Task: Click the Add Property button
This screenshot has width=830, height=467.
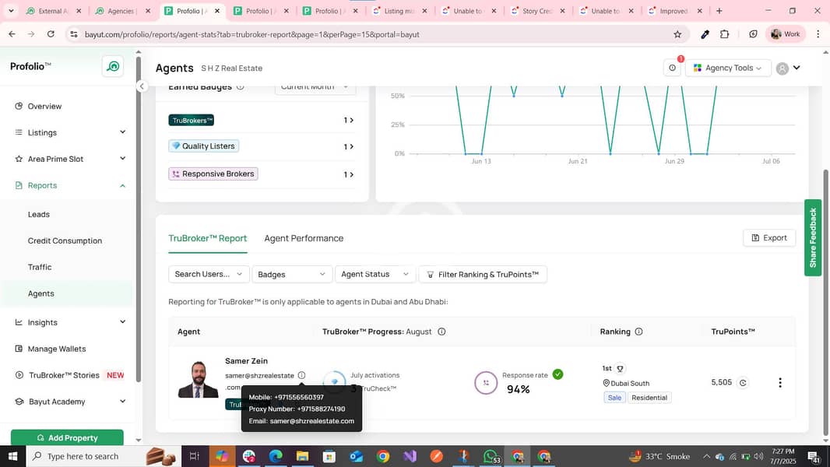Action: point(67,438)
